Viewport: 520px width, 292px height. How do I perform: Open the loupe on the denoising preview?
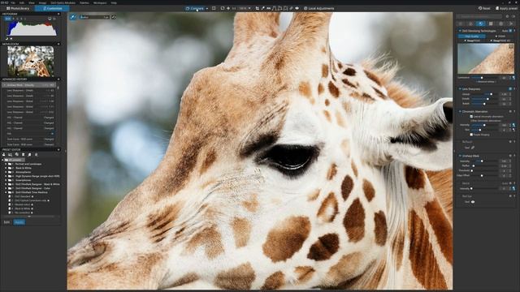[511, 46]
